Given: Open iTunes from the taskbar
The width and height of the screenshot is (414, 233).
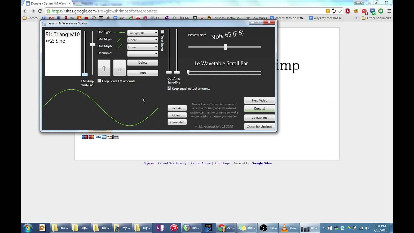Looking at the screenshot, I should click(x=174, y=228).
